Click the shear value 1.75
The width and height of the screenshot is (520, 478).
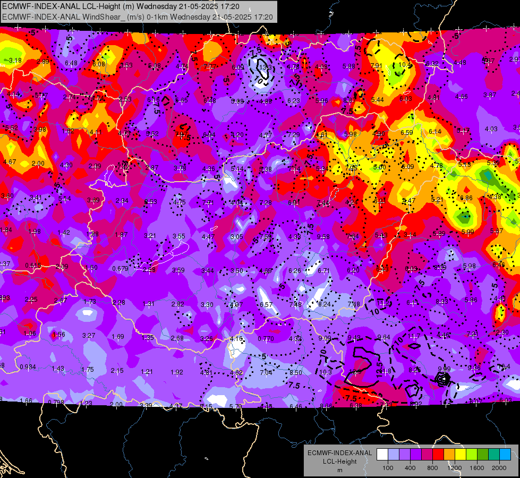pyautogui.click(x=88, y=370)
